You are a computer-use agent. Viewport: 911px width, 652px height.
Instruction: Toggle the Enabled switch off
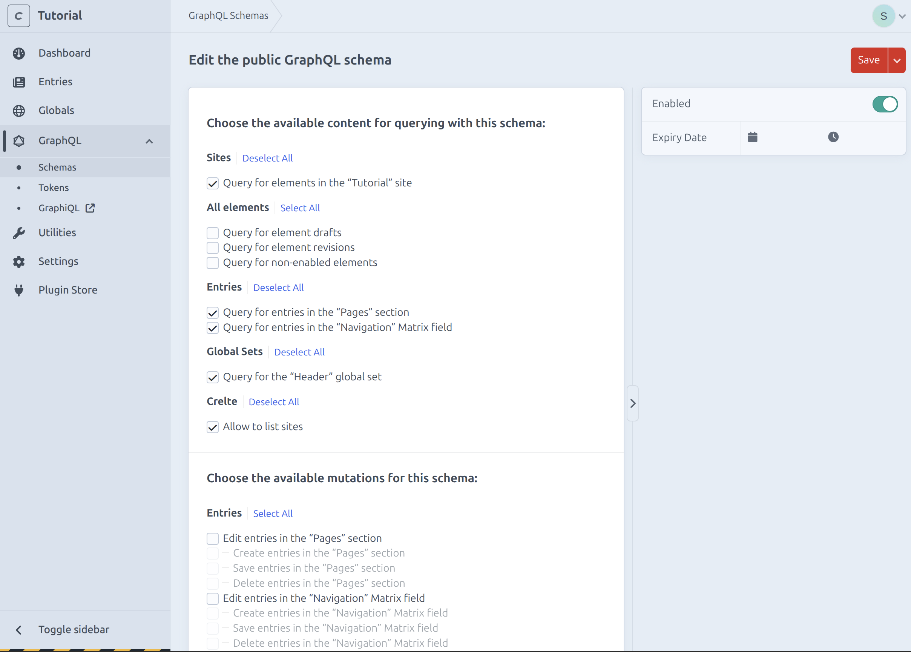(x=885, y=104)
